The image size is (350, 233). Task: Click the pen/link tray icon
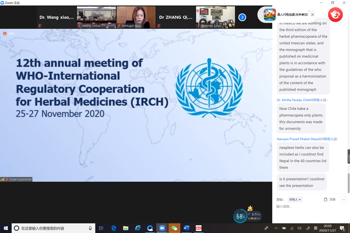point(308,228)
